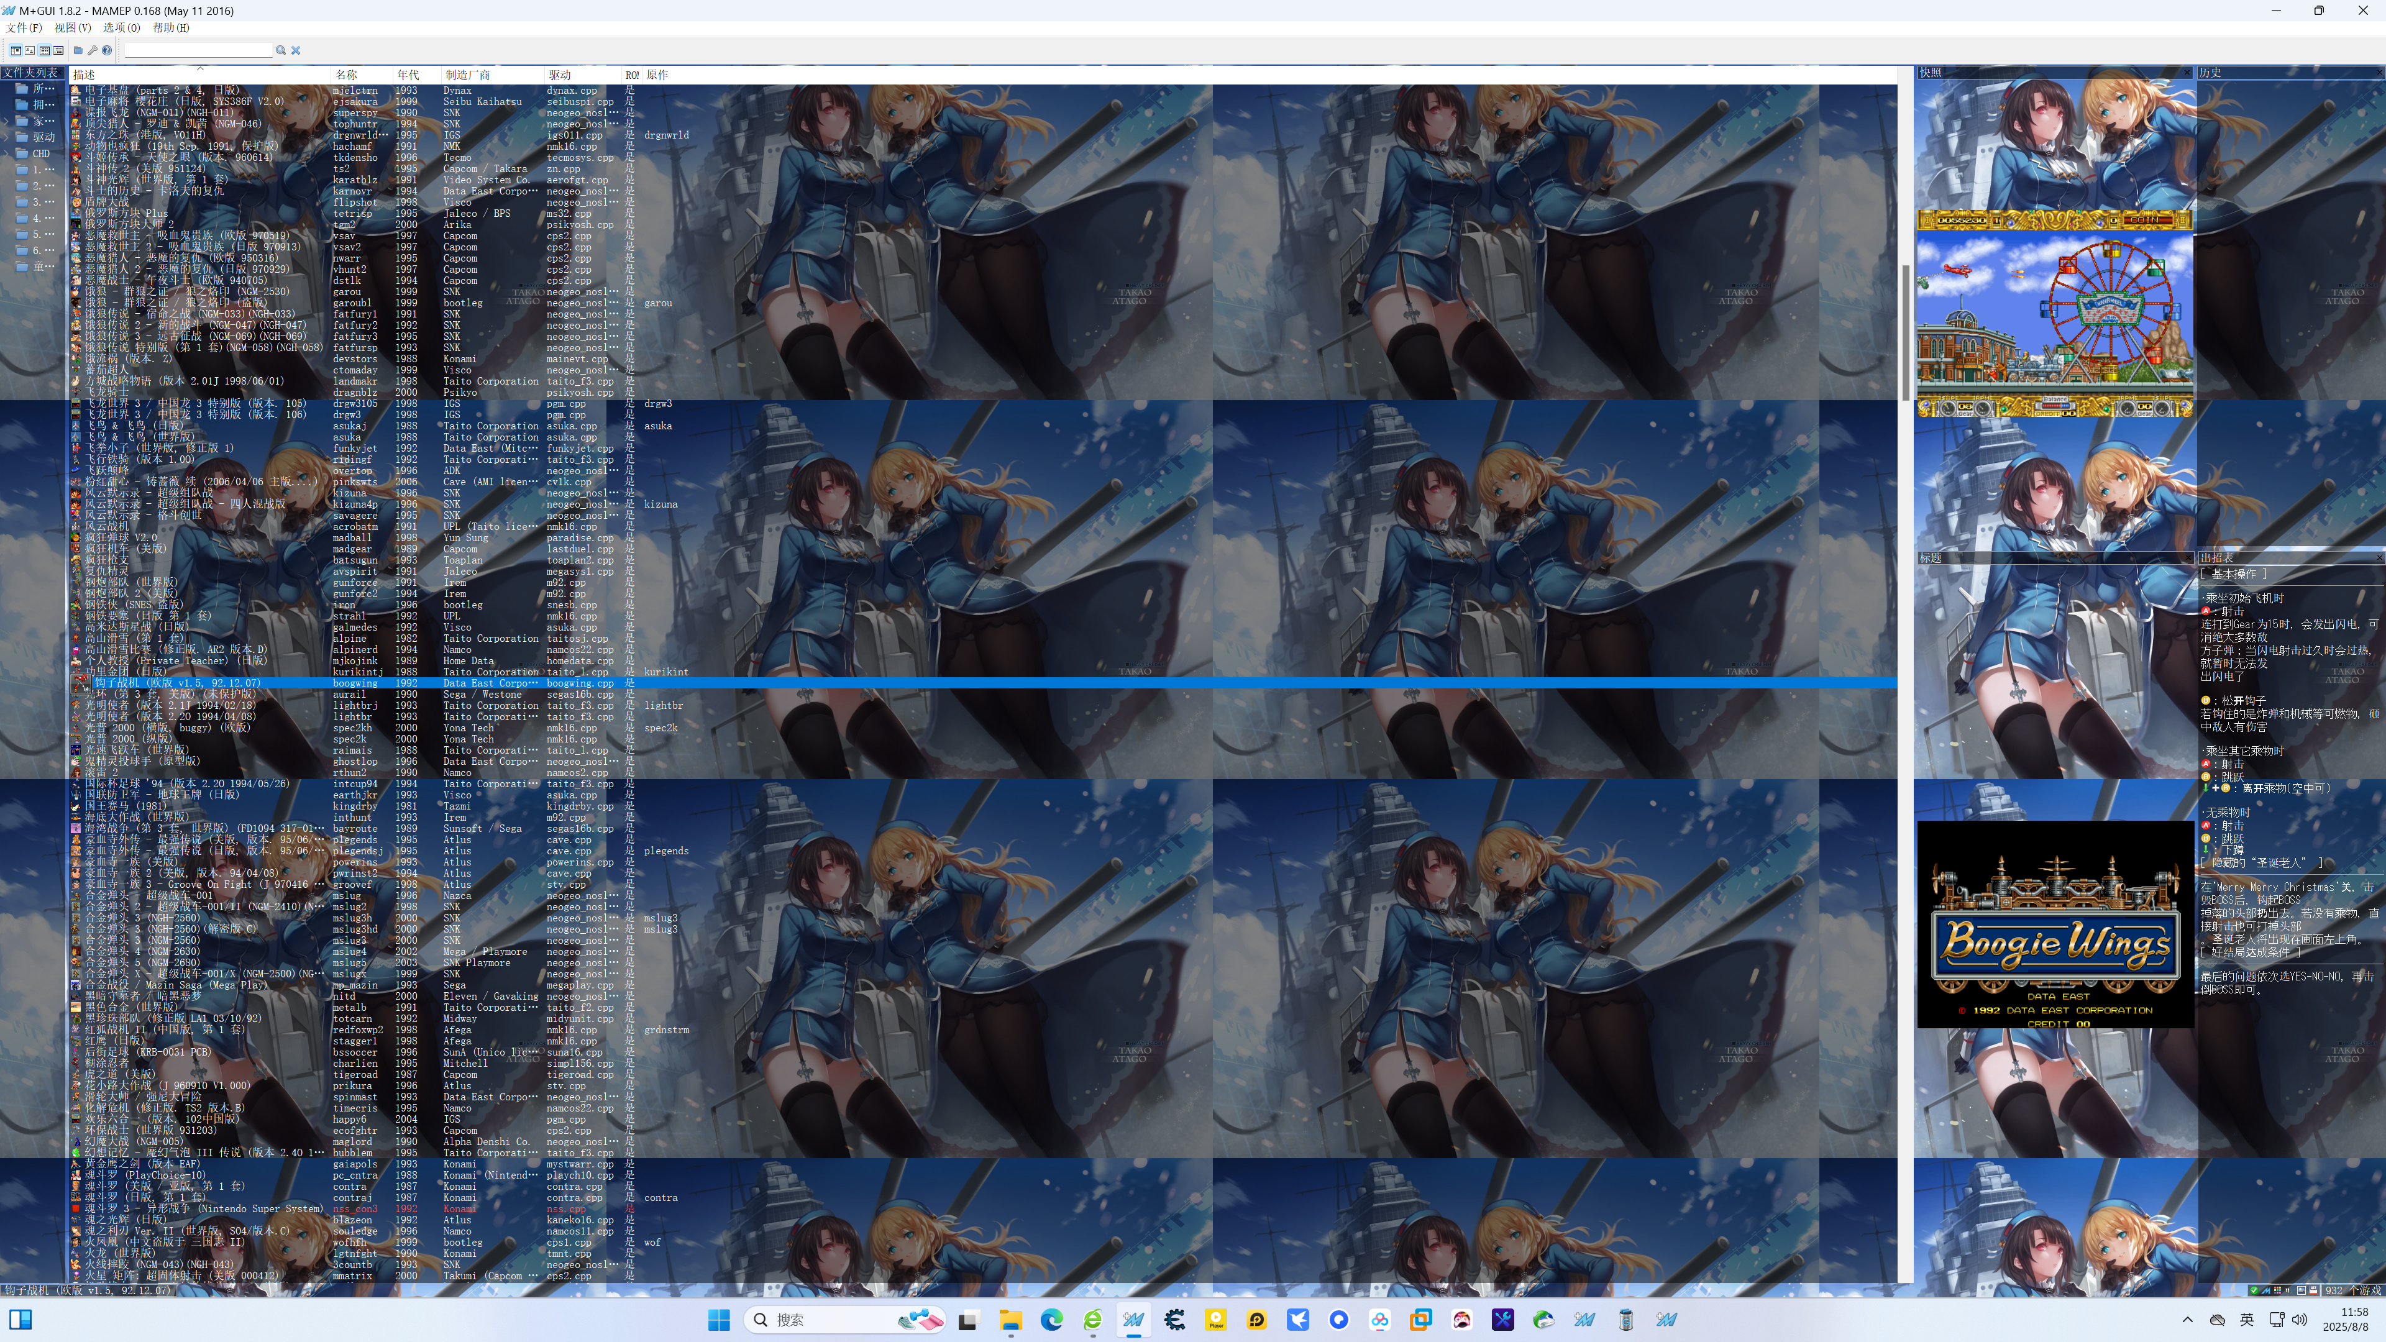
Task: Click the 英 input method indicator
Action: (2247, 1320)
